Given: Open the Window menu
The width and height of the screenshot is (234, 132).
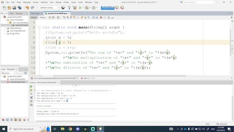Looking at the screenshot, I should pyautogui.click(x=88, y=2).
